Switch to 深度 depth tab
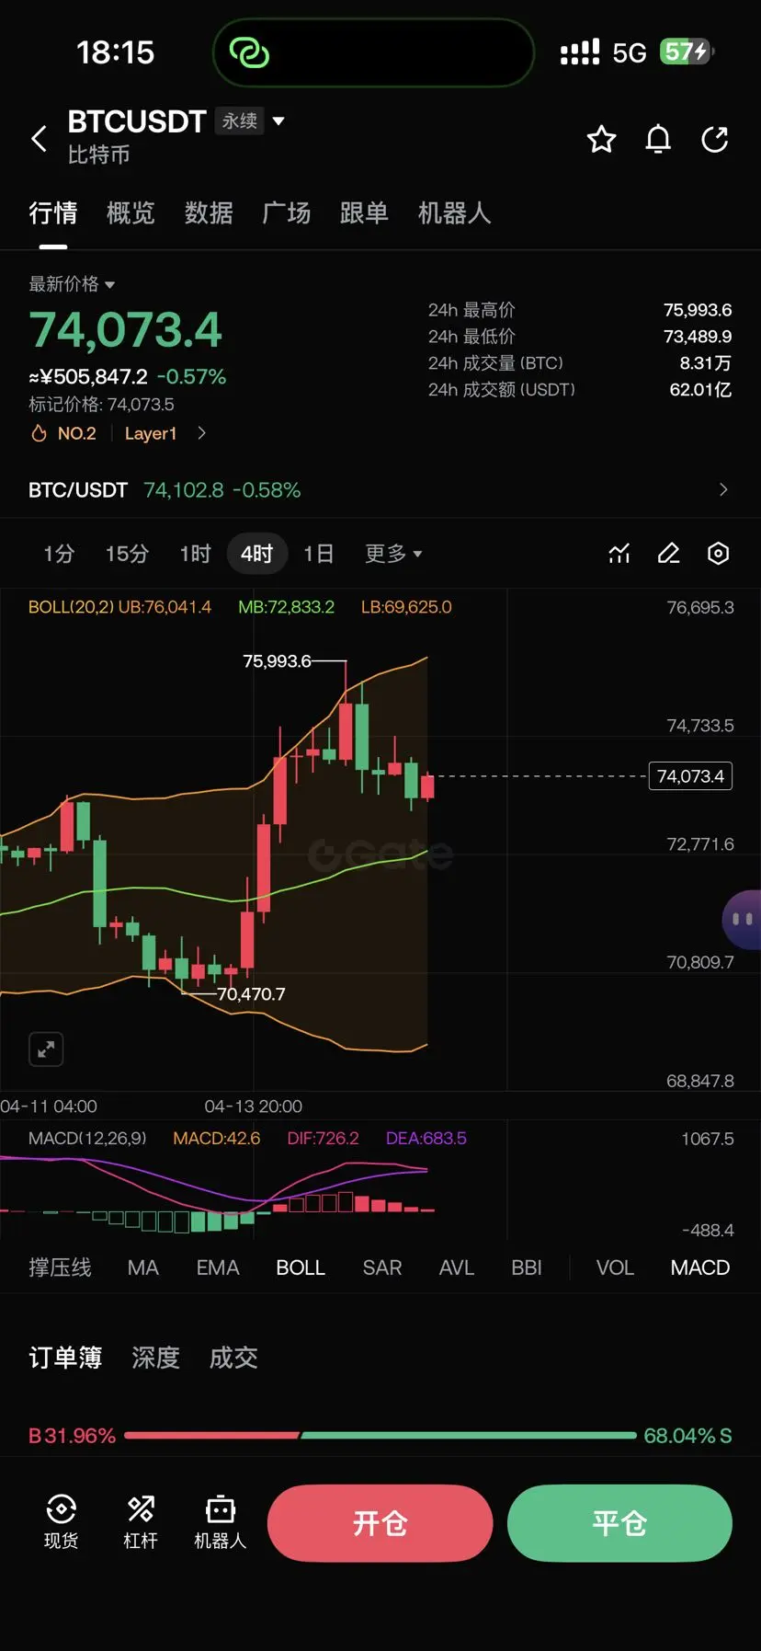761x1651 pixels. pos(155,1358)
